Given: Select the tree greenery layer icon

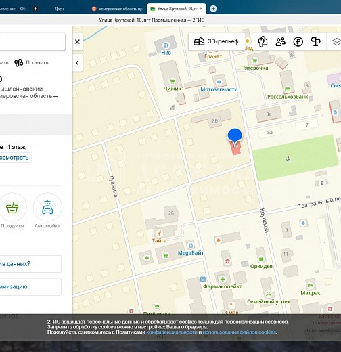Looking at the screenshot, I should click(x=263, y=42).
